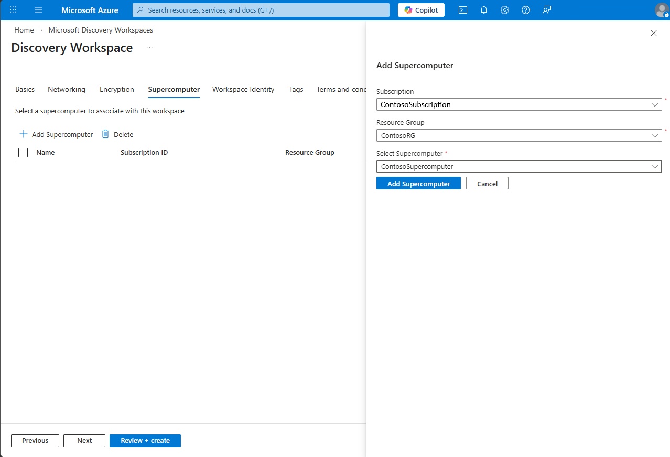Click the search resources box

[261, 10]
